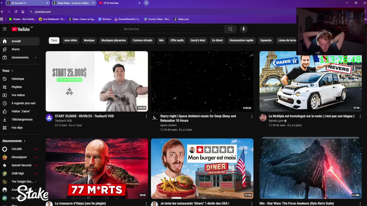Go to browser home page

pos(23,12)
